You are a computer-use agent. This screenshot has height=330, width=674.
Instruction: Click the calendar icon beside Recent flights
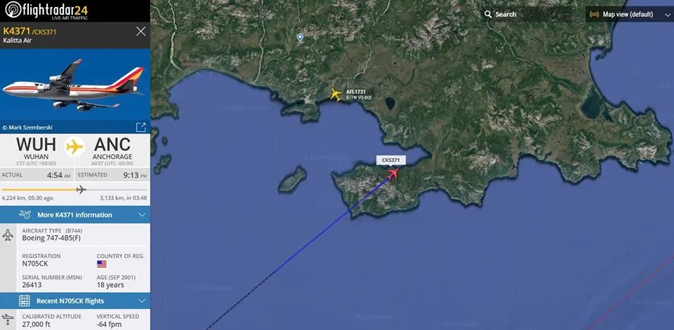(25, 301)
